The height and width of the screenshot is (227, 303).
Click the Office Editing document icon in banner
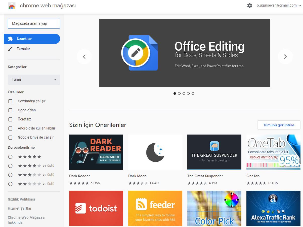tap(140, 53)
